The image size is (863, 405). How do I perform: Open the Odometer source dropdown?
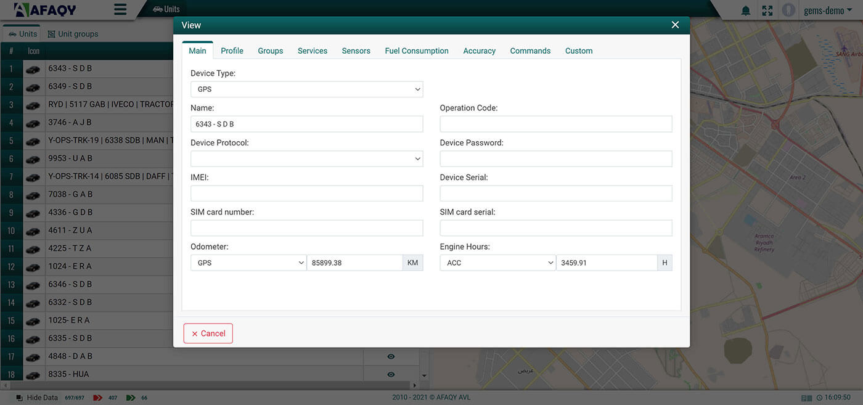[x=248, y=263]
